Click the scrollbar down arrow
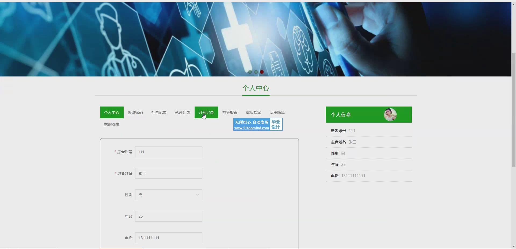 coord(514,246)
